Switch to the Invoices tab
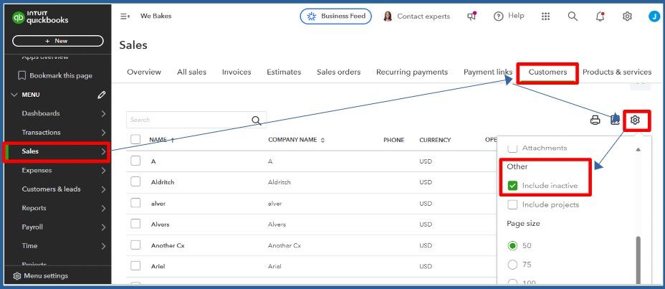This screenshot has height=289, width=665. (x=236, y=72)
